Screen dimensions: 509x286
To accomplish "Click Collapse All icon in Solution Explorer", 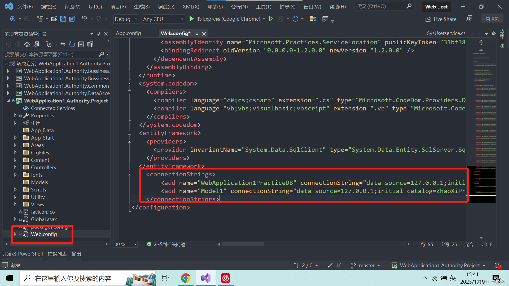I will click(81, 44).
